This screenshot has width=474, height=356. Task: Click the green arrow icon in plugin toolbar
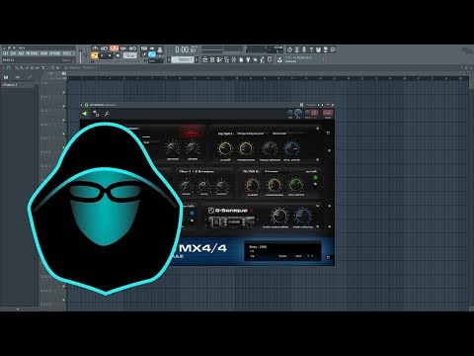click(x=85, y=114)
